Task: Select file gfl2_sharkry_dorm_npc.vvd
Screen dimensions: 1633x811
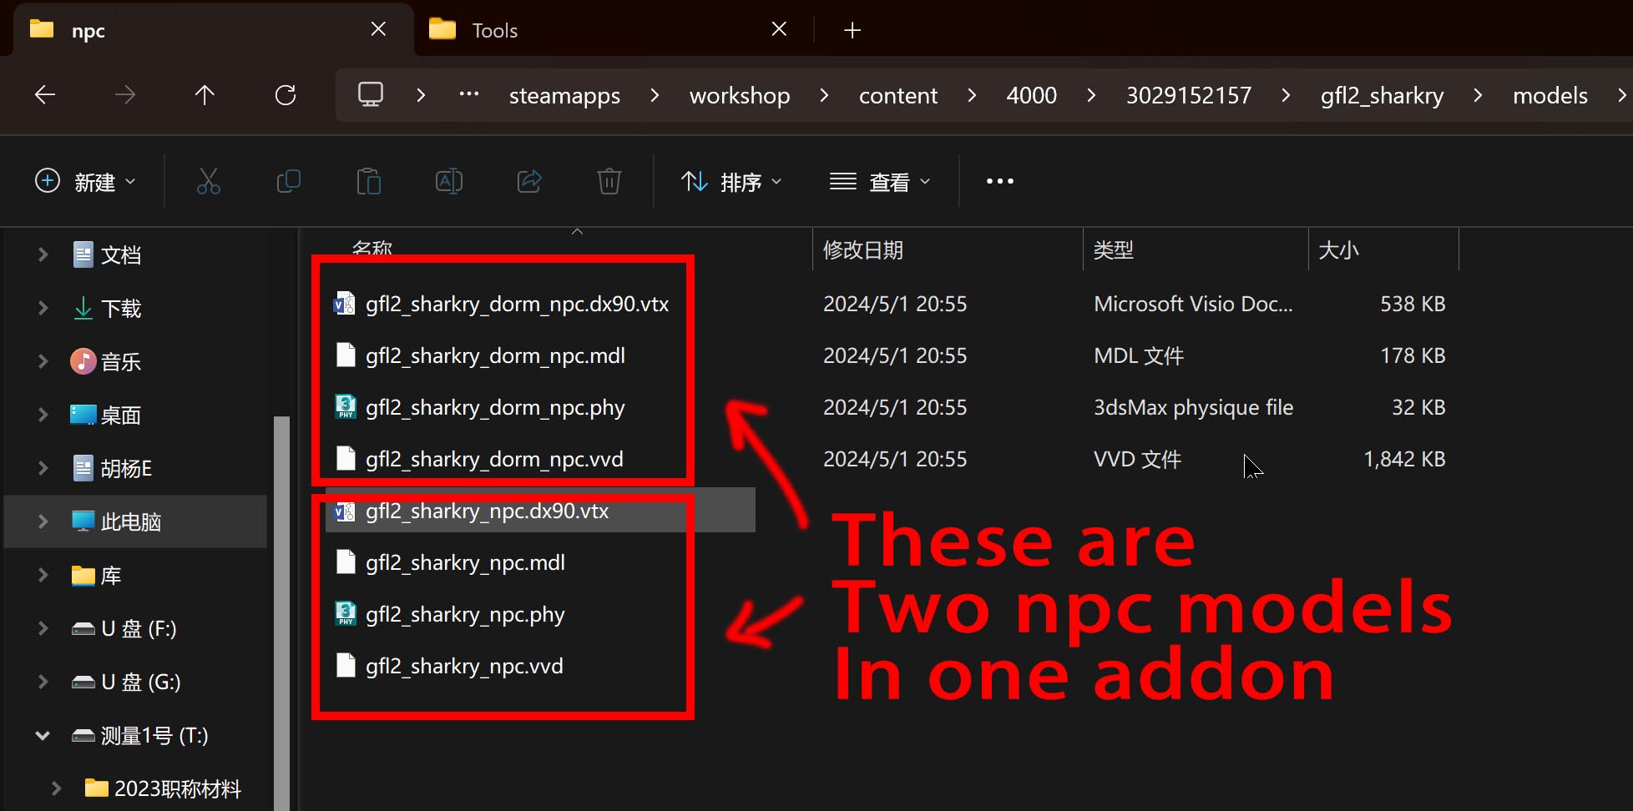Action: 494,459
